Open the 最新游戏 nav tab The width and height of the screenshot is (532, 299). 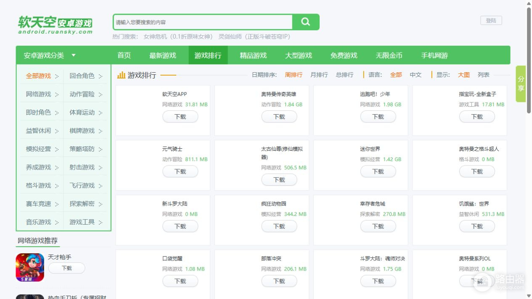163,55
